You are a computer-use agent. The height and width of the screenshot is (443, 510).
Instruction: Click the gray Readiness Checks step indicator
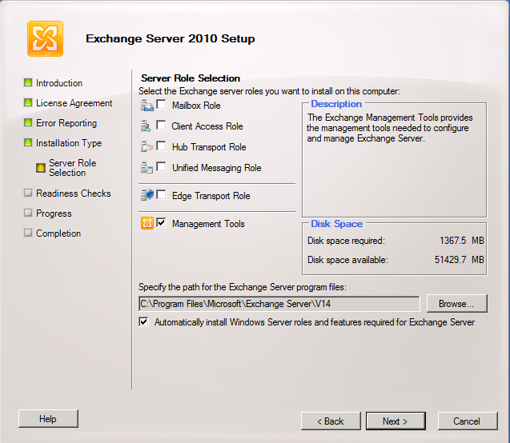point(28,193)
